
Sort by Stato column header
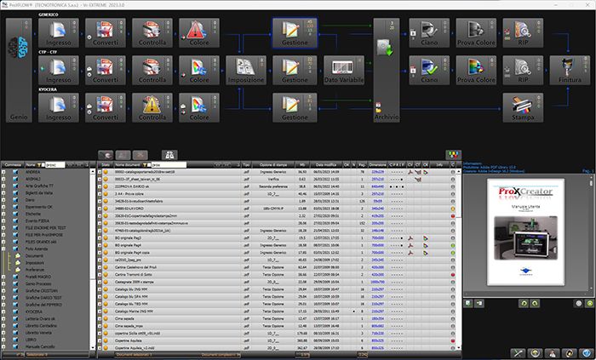tap(106, 165)
